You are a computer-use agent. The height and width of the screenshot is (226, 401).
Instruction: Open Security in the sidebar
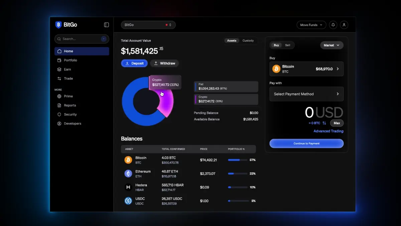coord(82,115)
